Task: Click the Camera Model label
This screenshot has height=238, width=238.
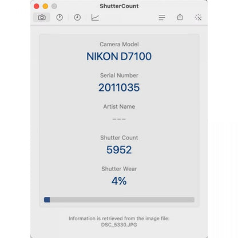Action: pyautogui.click(x=119, y=44)
